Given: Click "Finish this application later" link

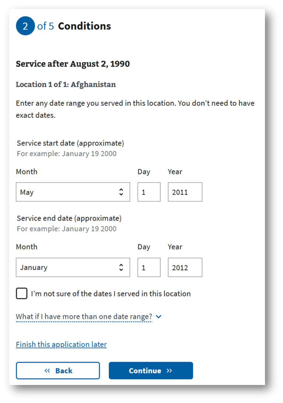Looking at the screenshot, I should point(61,344).
